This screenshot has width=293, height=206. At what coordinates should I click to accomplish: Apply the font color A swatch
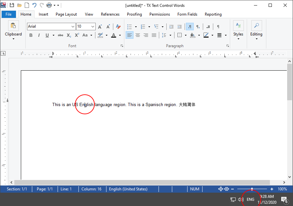point(114,35)
